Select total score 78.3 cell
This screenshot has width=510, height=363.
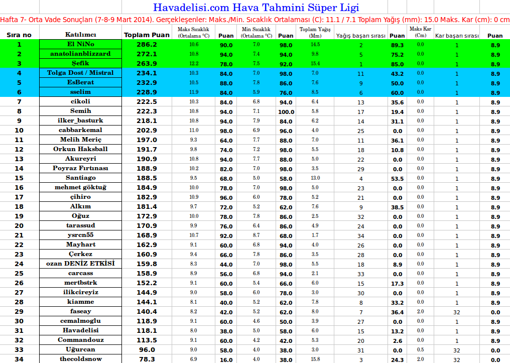[147, 359]
